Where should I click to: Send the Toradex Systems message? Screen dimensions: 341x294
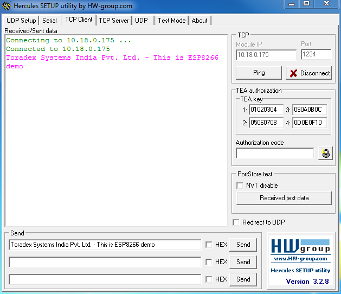click(x=243, y=245)
